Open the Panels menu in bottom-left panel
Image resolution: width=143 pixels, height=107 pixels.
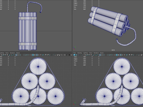pyautogui.click(x=18, y=53)
